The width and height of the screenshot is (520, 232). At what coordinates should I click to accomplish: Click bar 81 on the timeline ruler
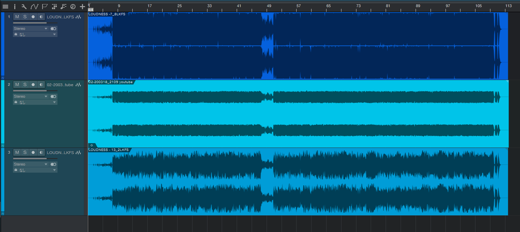388,6
